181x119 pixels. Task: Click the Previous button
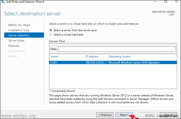[105, 115]
